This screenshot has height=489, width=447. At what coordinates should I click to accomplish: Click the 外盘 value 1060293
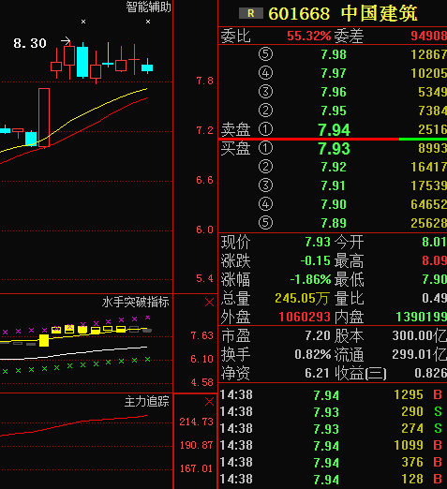[x=305, y=317]
